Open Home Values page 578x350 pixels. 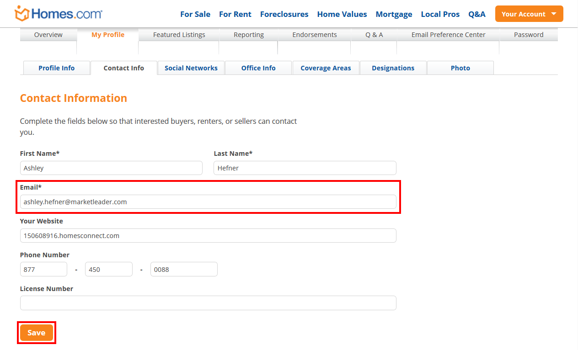pyautogui.click(x=342, y=14)
